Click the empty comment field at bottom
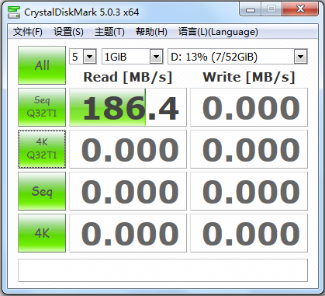Image resolution: width=325 pixels, height=296 pixels. (x=163, y=270)
